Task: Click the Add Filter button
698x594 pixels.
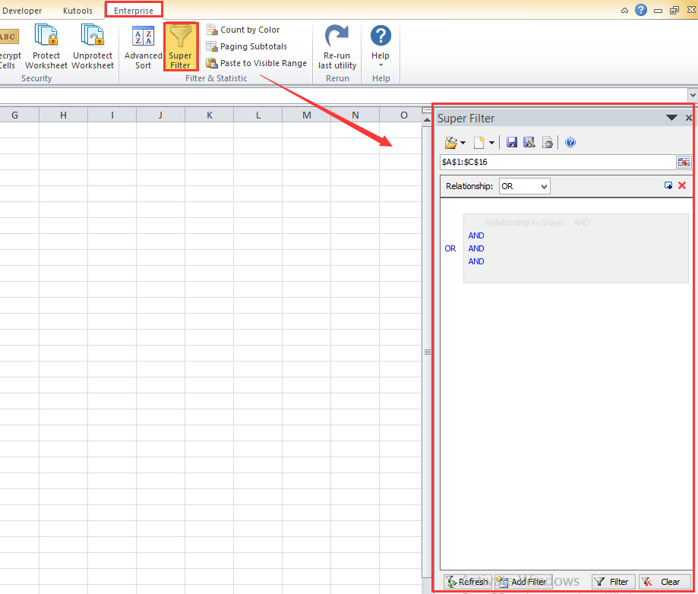Action: point(523,581)
